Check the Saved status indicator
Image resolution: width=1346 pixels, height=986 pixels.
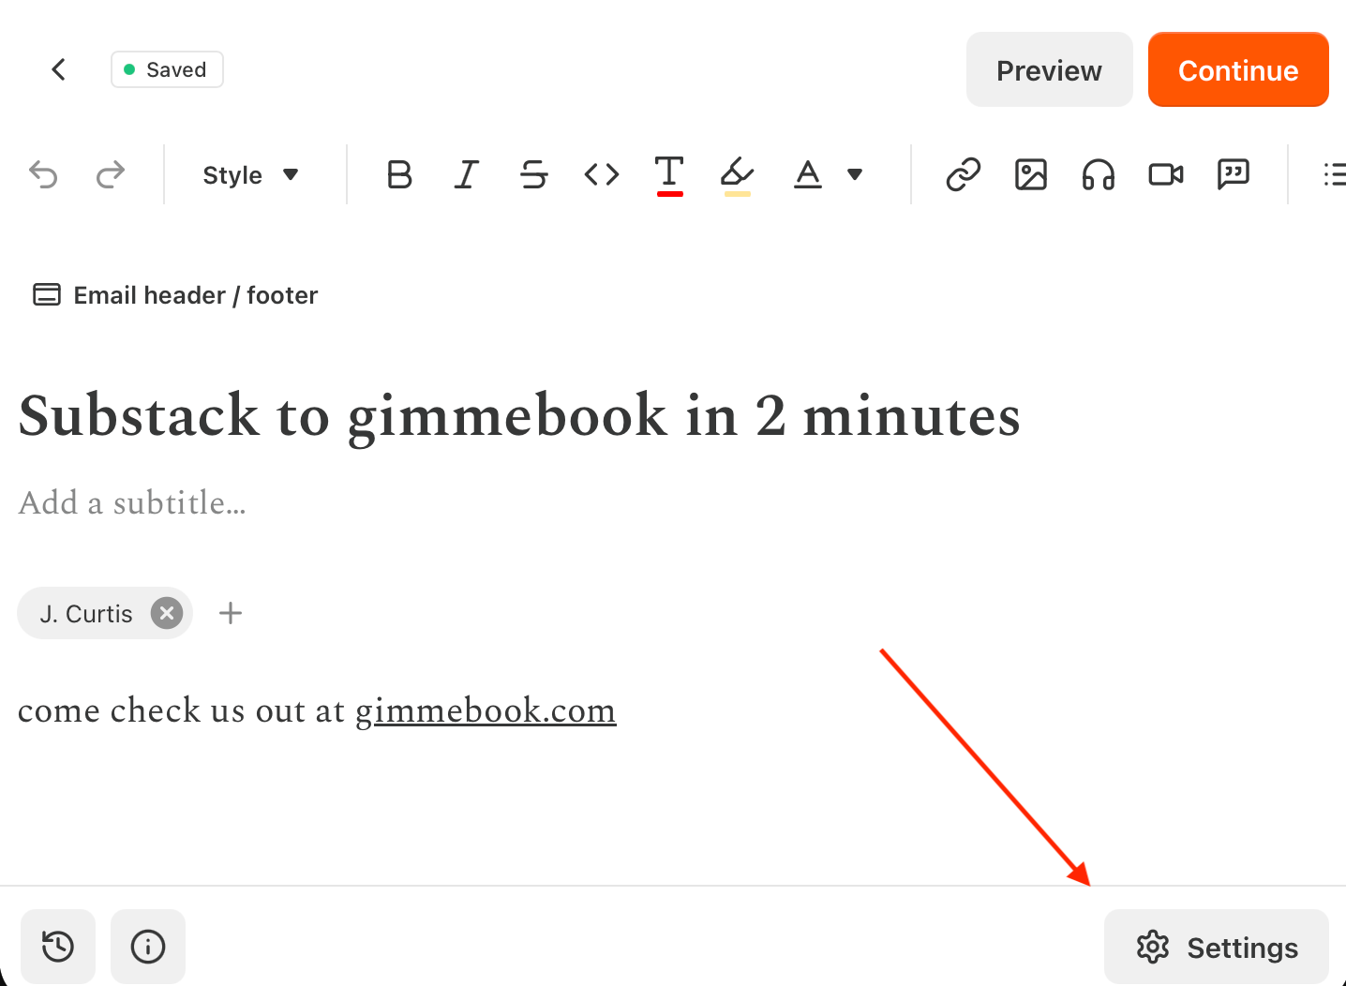pyautogui.click(x=167, y=69)
